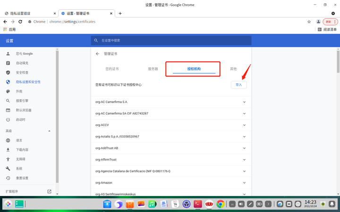
Task: Expand the org-Amazon certificate entry
Action: [x=244, y=183]
